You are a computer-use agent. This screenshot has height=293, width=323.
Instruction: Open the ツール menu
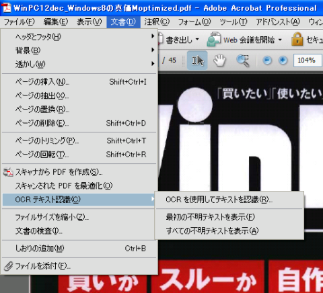click(x=234, y=22)
